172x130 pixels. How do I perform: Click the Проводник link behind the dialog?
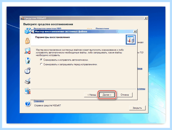(102, 29)
